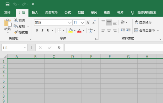Click the Save icon in quick access toolbar
163x103 pixels.
click(8, 4)
